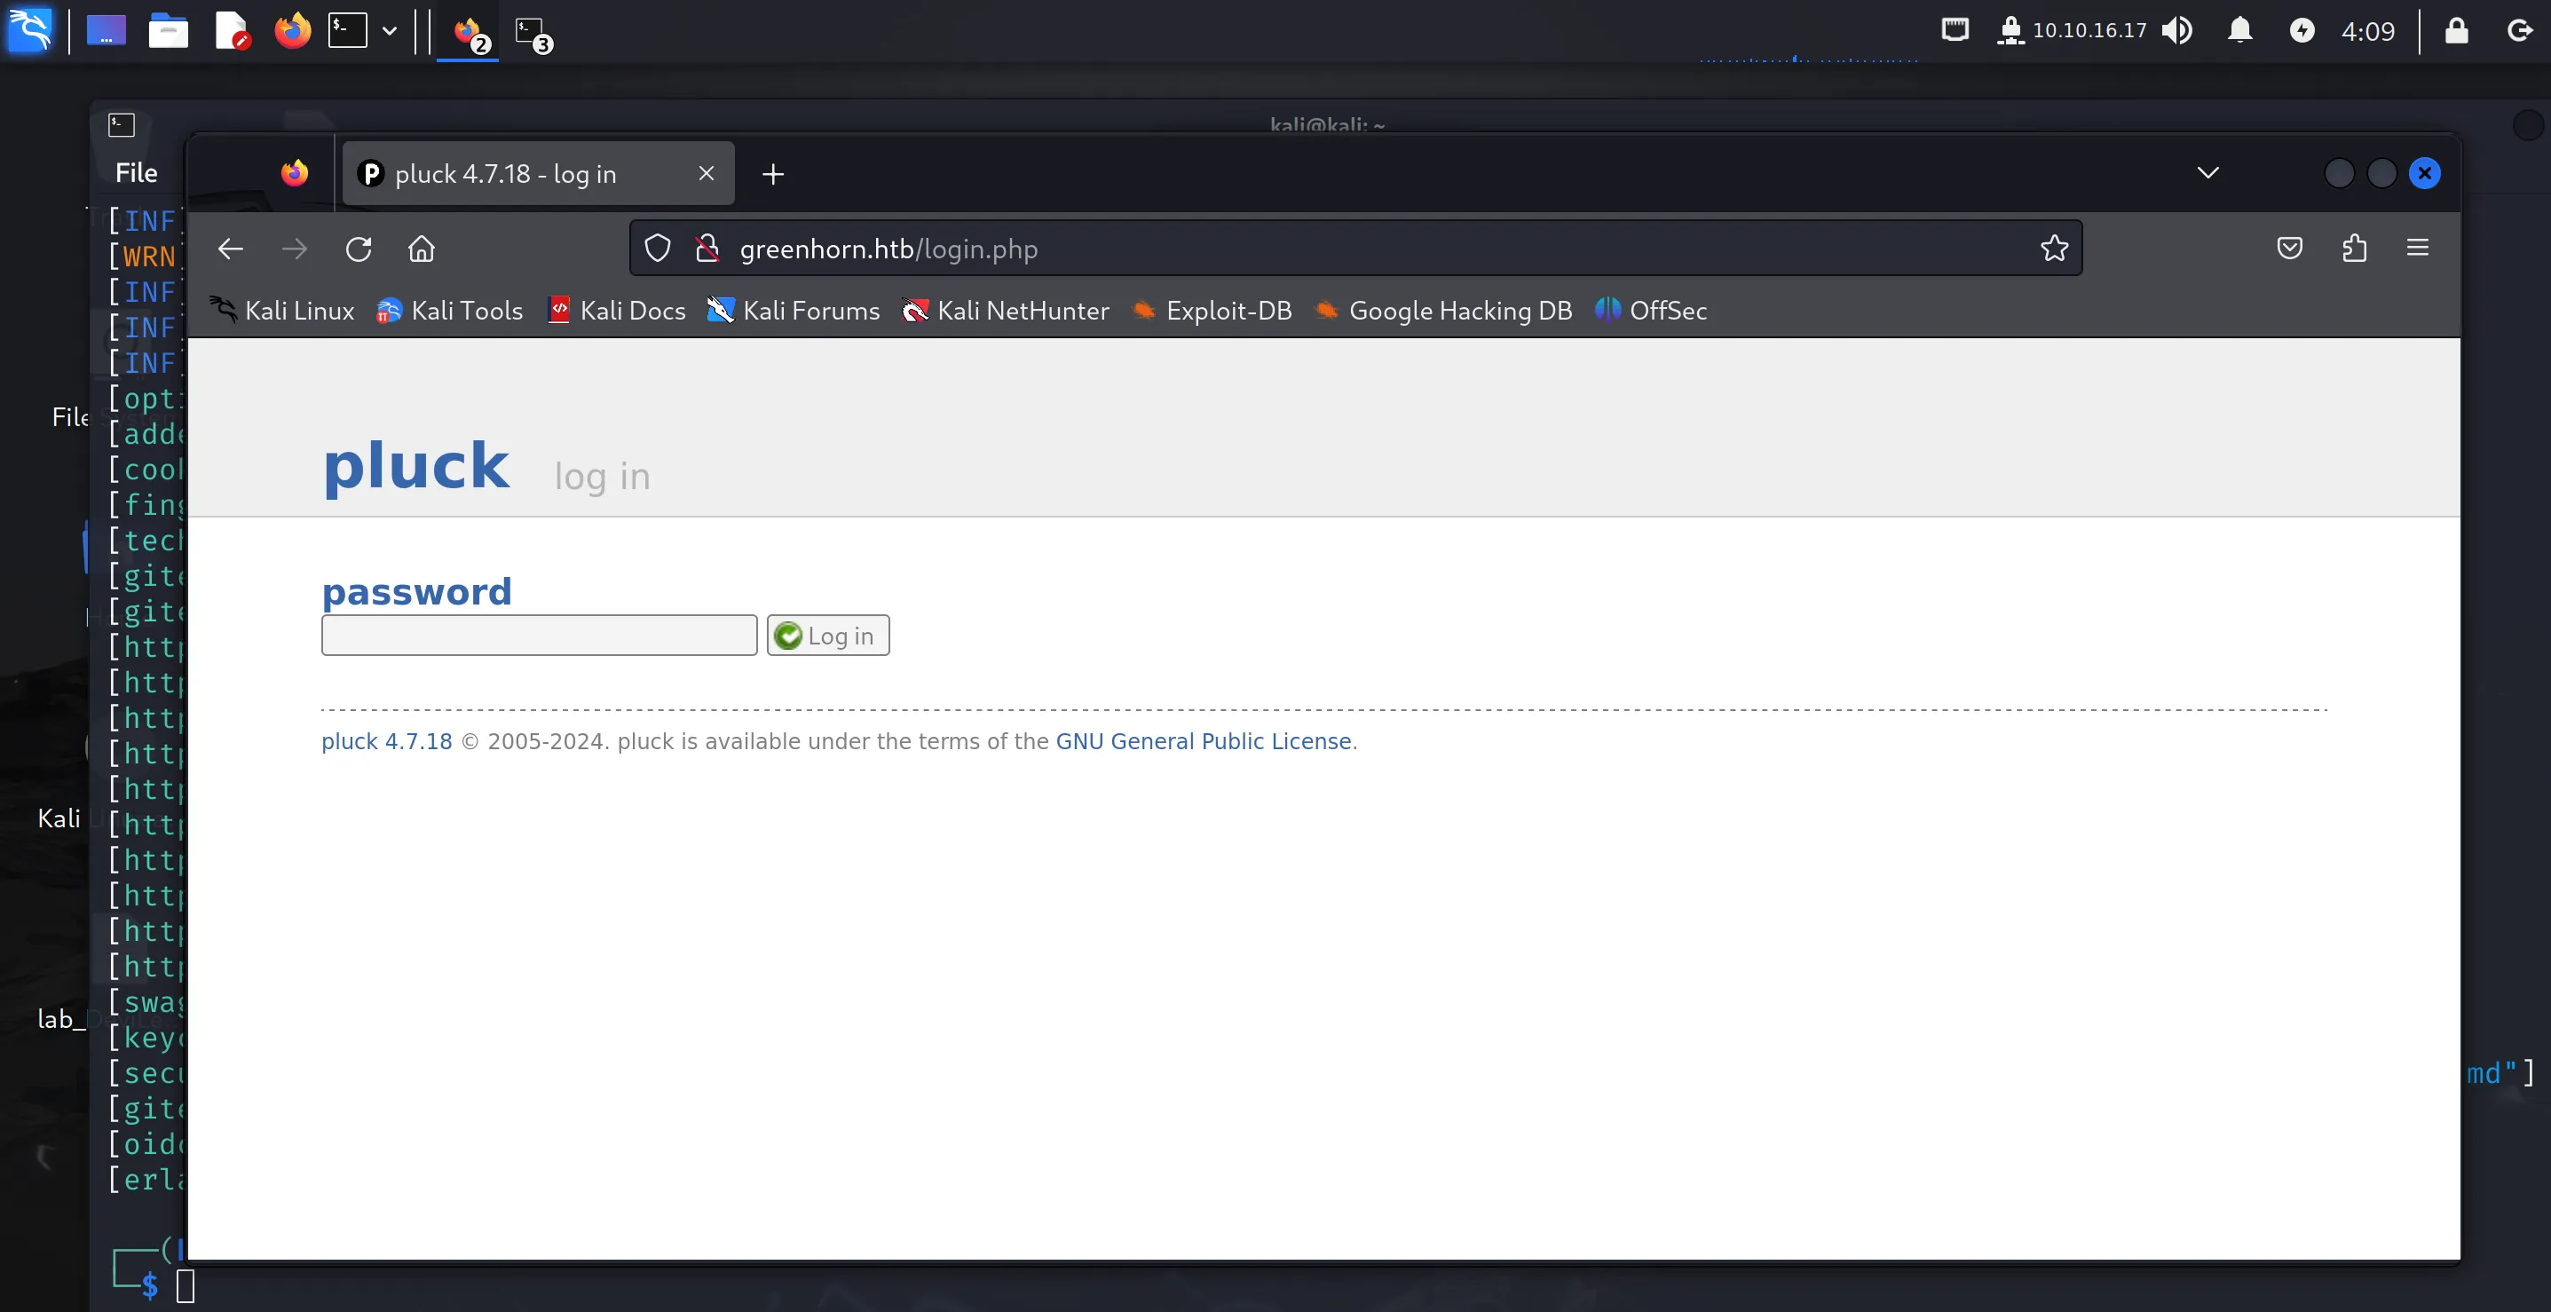
Task: Open the Firefox View pinned icon
Action: click(294, 173)
